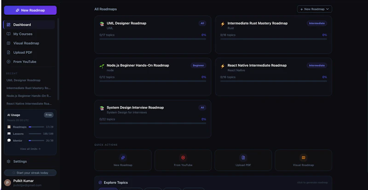Click the UML Designer Roadmap progress bar
The height and width of the screenshot is (190, 368).
[153, 39]
